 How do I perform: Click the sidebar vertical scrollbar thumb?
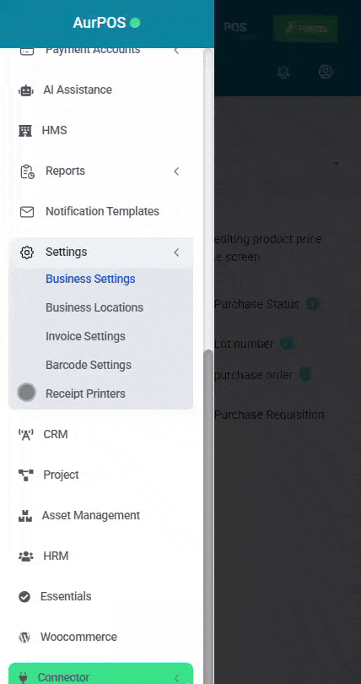coord(208,517)
